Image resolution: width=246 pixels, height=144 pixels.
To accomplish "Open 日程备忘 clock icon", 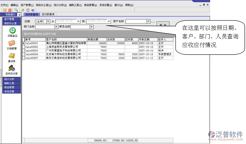I will coord(12,31).
